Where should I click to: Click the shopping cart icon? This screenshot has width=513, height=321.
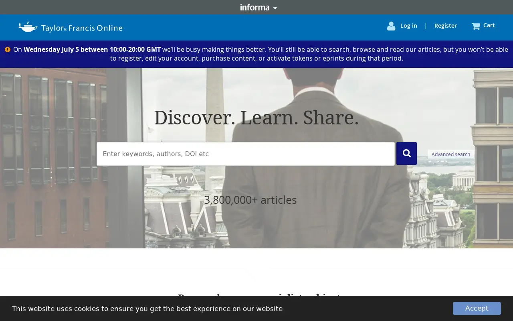tap(476, 26)
